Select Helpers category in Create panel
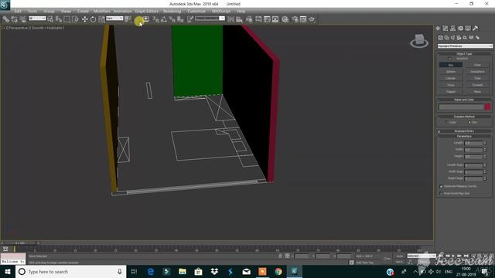 pyautogui.click(x=465, y=38)
